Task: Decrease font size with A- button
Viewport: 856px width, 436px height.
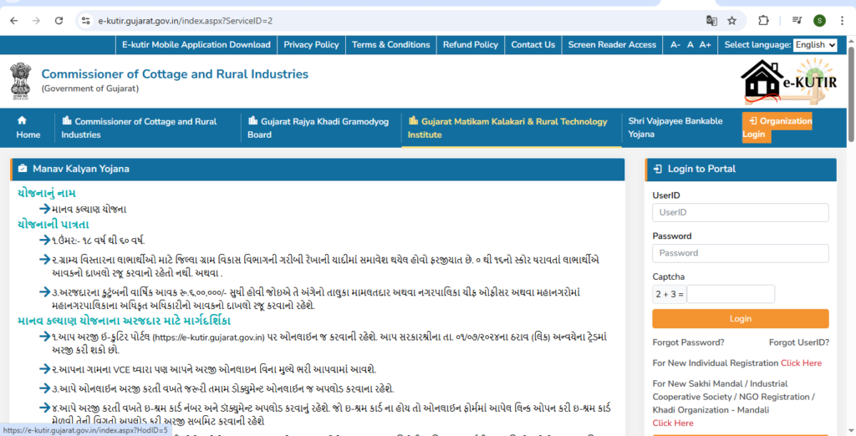Action: click(675, 45)
